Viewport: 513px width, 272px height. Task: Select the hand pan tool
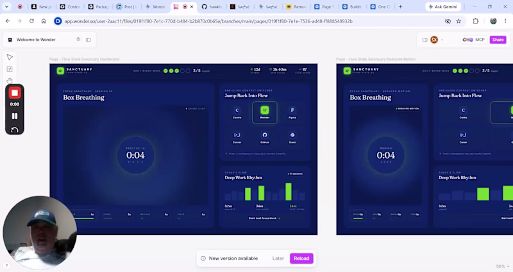coord(10,81)
